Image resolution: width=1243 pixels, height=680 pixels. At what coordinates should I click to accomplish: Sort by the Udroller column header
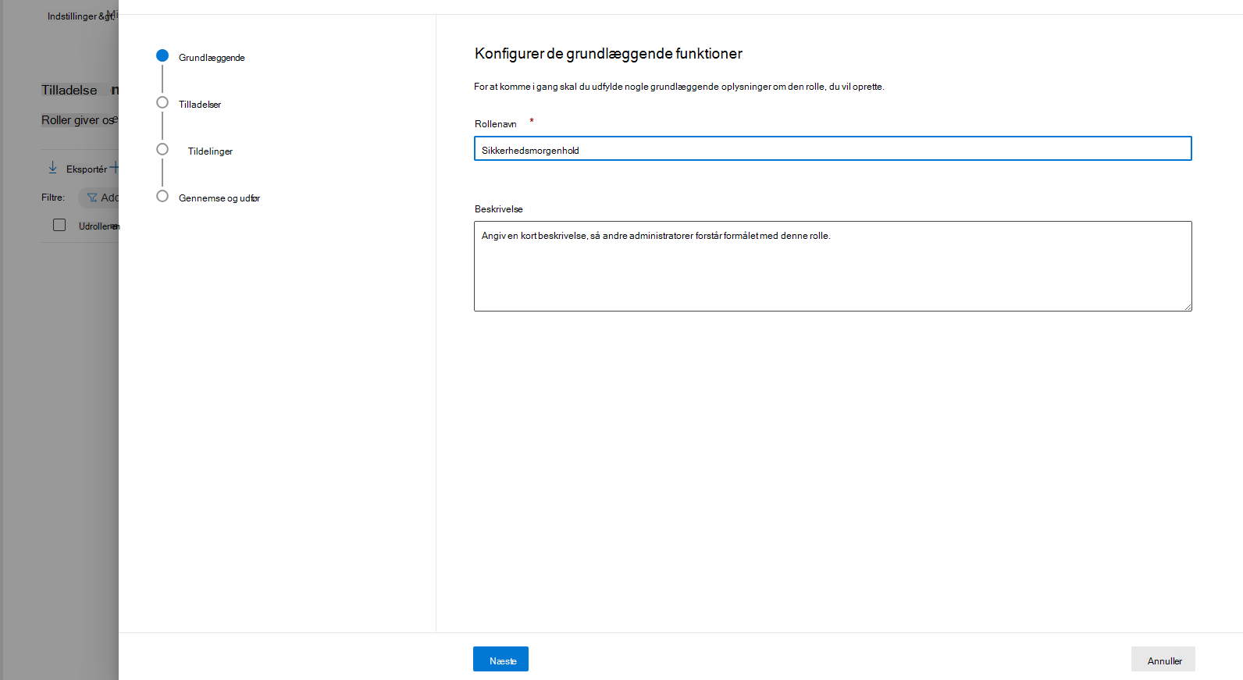point(99,226)
